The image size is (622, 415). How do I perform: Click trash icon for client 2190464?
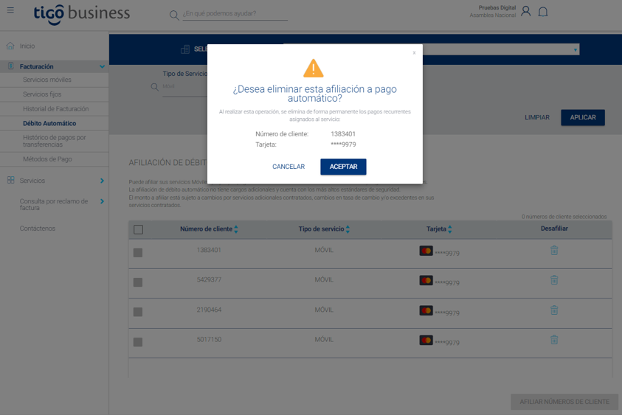tap(554, 310)
